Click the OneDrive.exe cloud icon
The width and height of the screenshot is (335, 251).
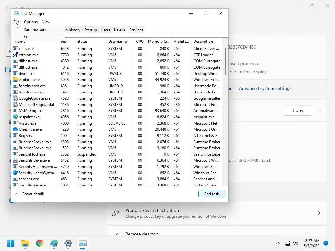click(15, 129)
